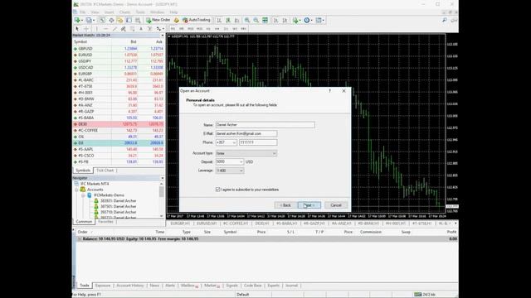Select the vertical line drawing tool
This screenshot has width=531, height=298.
[x=96, y=29]
